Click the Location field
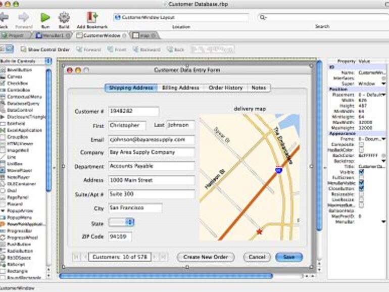 [181, 17]
